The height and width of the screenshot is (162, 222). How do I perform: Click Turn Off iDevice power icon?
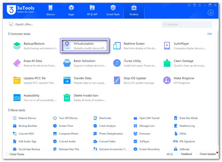[x=55, y=118]
